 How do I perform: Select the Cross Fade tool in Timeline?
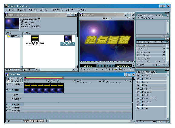pos(17,81)
